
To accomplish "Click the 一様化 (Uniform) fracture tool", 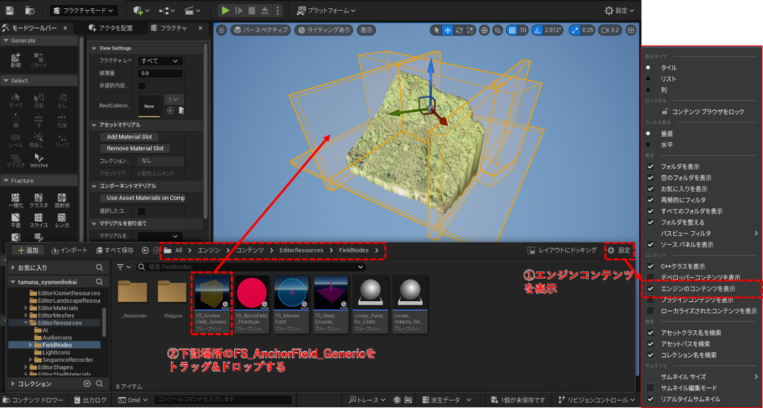I will point(16,200).
